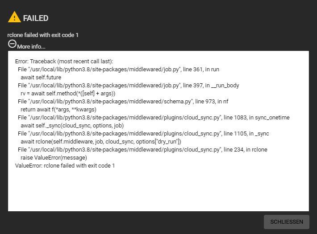The height and width of the screenshot is (234, 317).
Task: Click the "return await f(*args, **kwargs)" line
Action: click(58, 110)
